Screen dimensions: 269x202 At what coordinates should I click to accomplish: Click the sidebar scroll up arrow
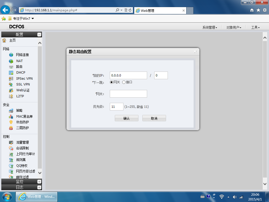[40, 43]
